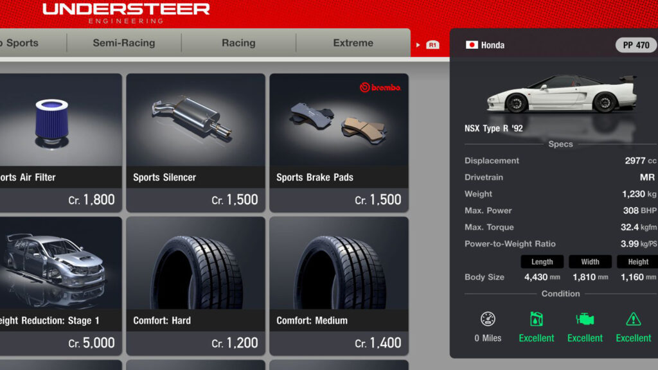Click the 4,430 mm length value

(x=542, y=277)
